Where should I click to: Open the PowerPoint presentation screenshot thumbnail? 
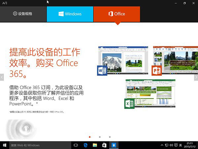[176, 60]
